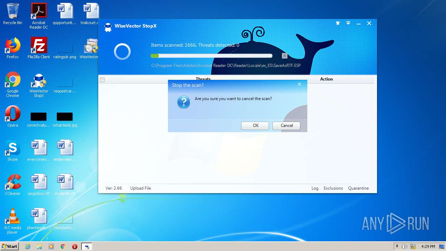The image size is (446, 251).
Task: Click WiseVector StopX taskbar button
Action: [x=87, y=246]
